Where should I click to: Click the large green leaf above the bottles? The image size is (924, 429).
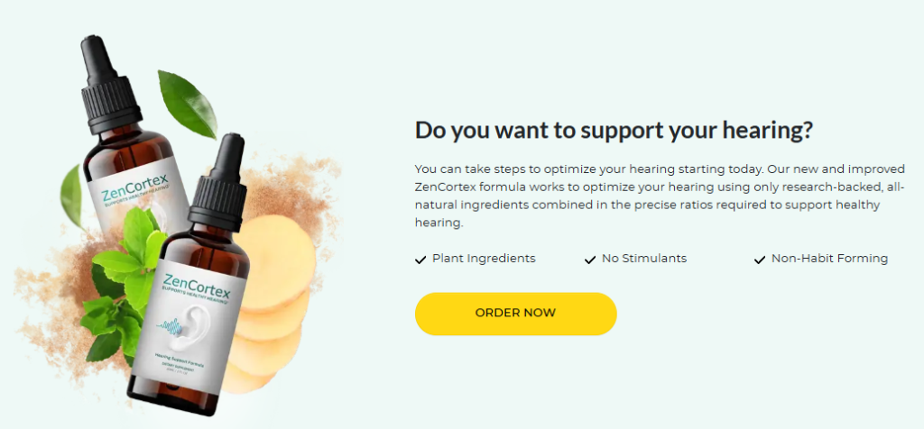(186, 105)
